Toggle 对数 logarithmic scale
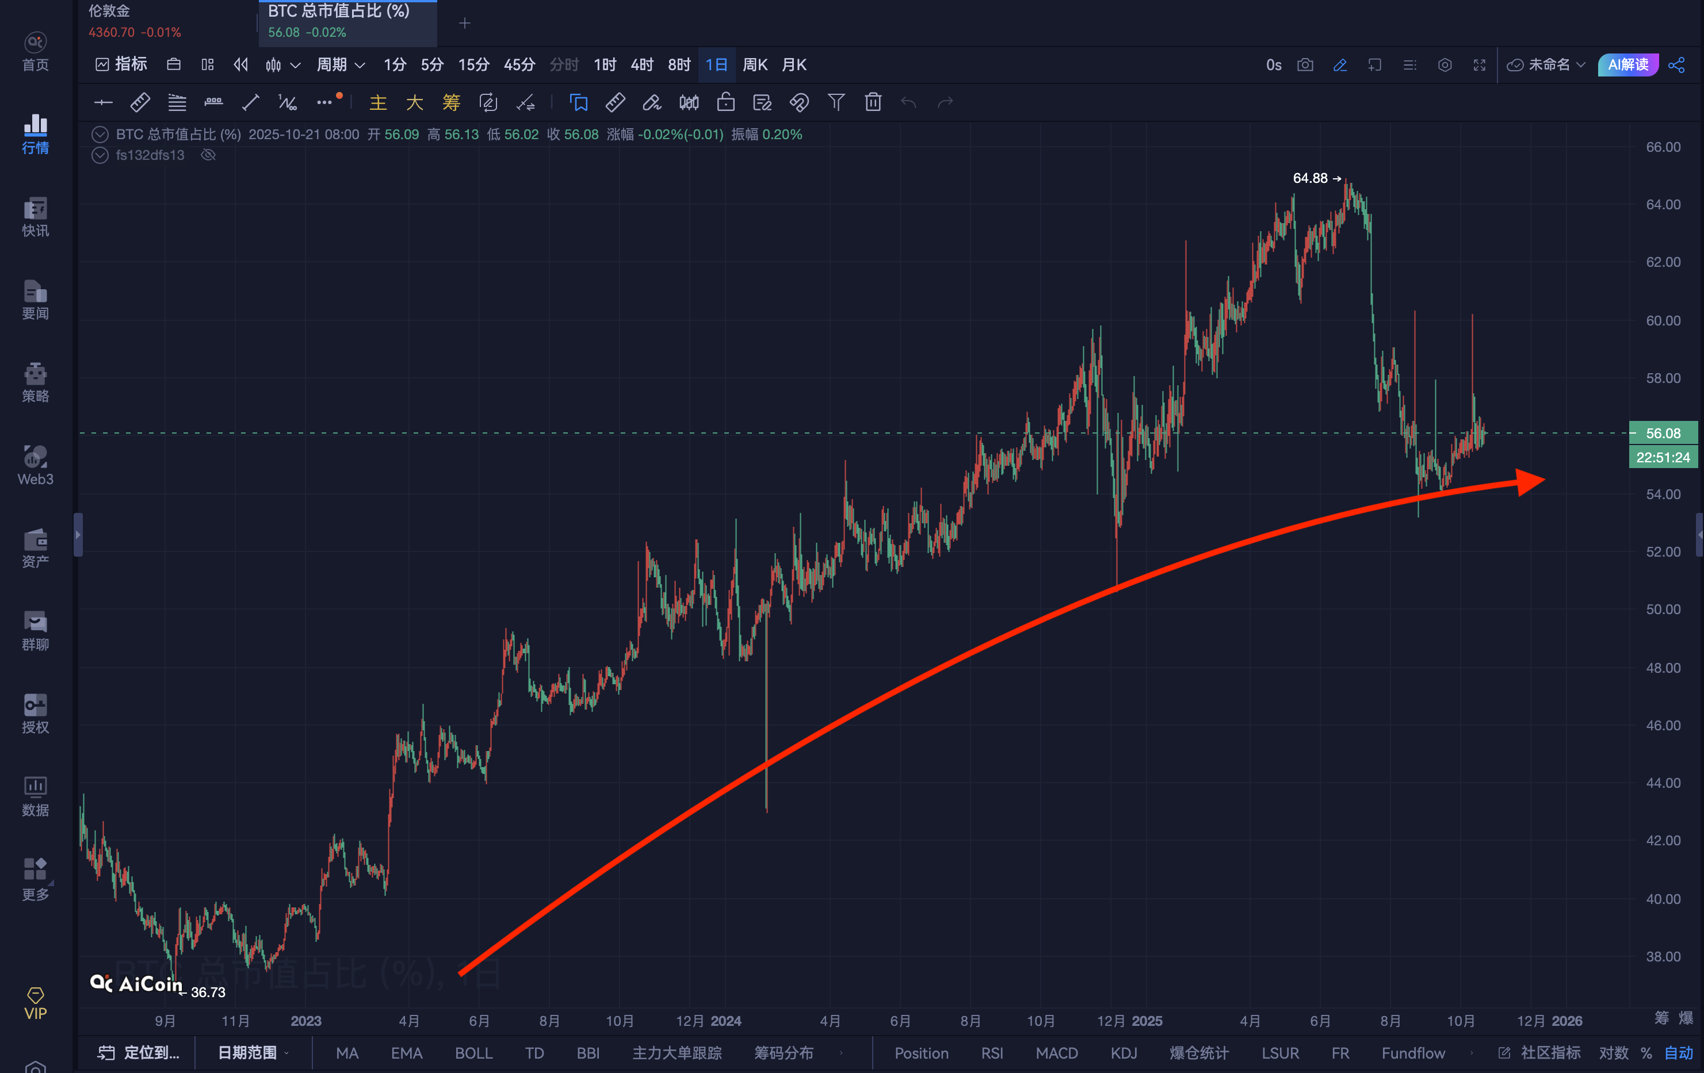 1614,1052
